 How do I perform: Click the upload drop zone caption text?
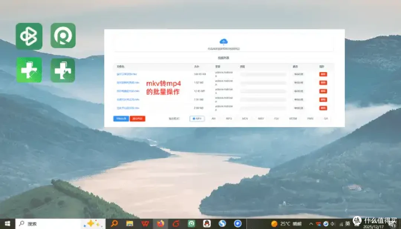click(224, 49)
